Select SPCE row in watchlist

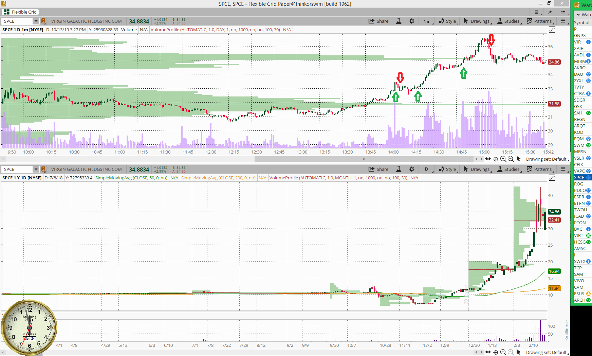[x=582, y=178]
